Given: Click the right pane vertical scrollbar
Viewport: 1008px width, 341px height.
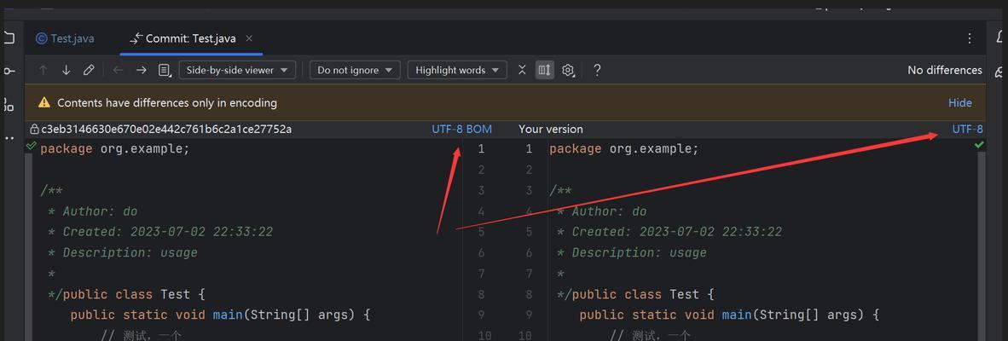Looking at the screenshot, I should click(981, 246).
